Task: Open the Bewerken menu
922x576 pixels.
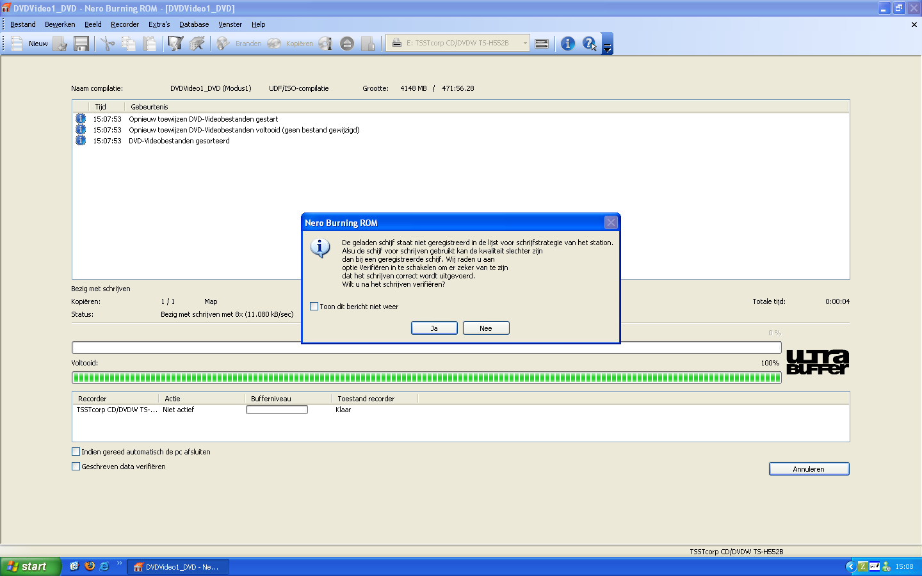Action: pos(60,24)
